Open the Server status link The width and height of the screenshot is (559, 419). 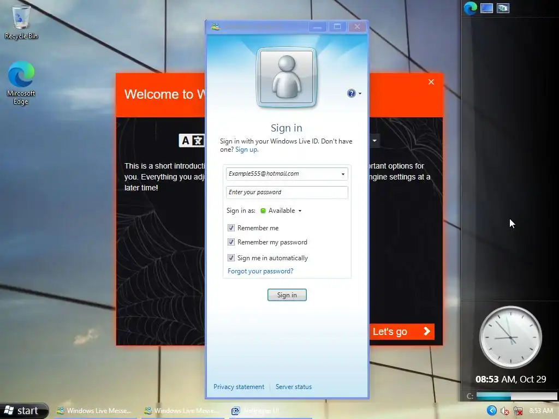tap(293, 387)
